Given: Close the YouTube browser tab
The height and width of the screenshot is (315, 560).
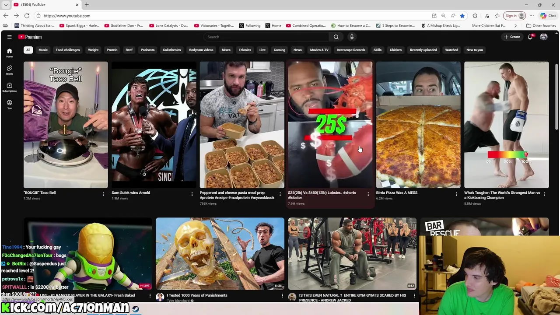Looking at the screenshot, I should point(77,4).
